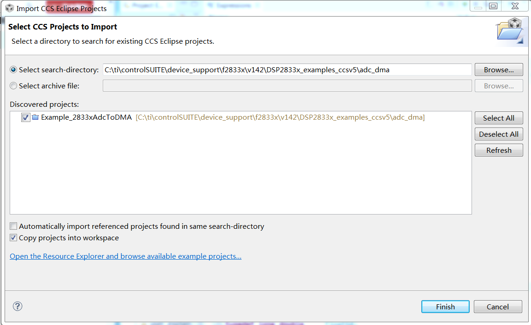This screenshot has width=531, height=325.
Task: Select the Example_2833xAdcToDMA project entry
Action: tap(86, 117)
